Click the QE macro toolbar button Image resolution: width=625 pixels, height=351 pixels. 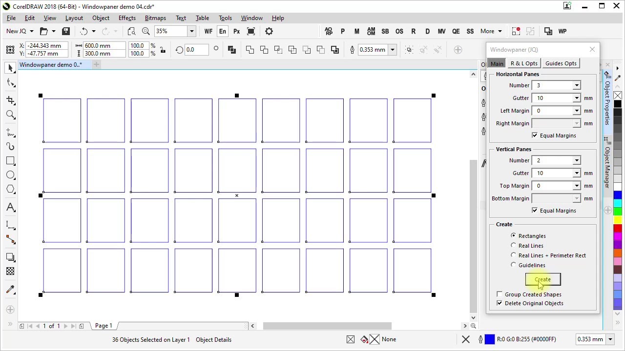[x=456, y=31]
